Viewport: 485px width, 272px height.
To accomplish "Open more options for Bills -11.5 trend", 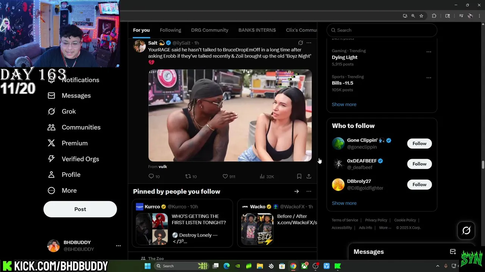I will (x=429, y=77).
